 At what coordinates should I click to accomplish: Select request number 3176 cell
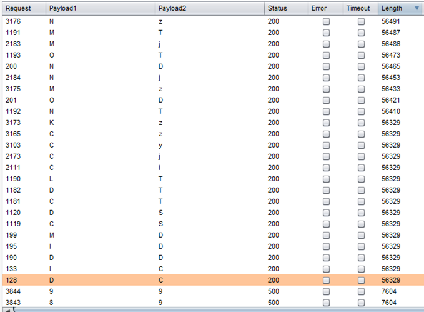click(13, 21)
